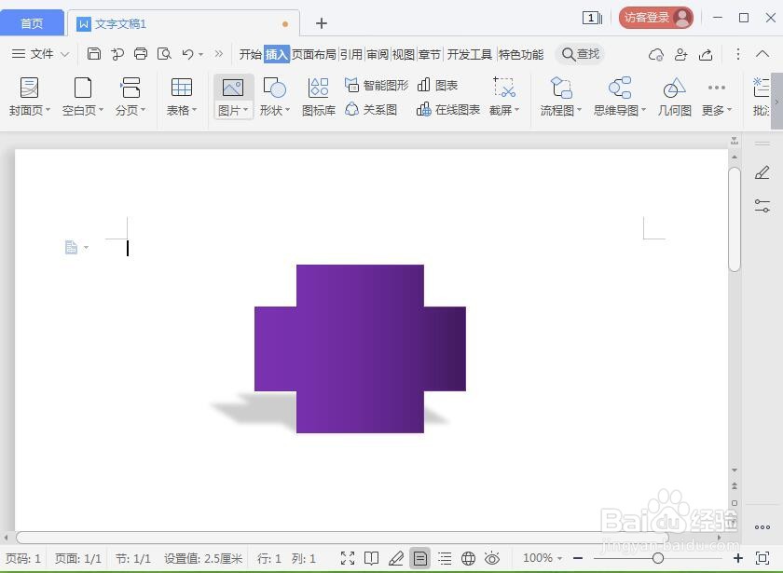The width and height of the screenshot is (783, 573).
Task: Open the sidebar settings sliders icon
Action: coord(762,206)
